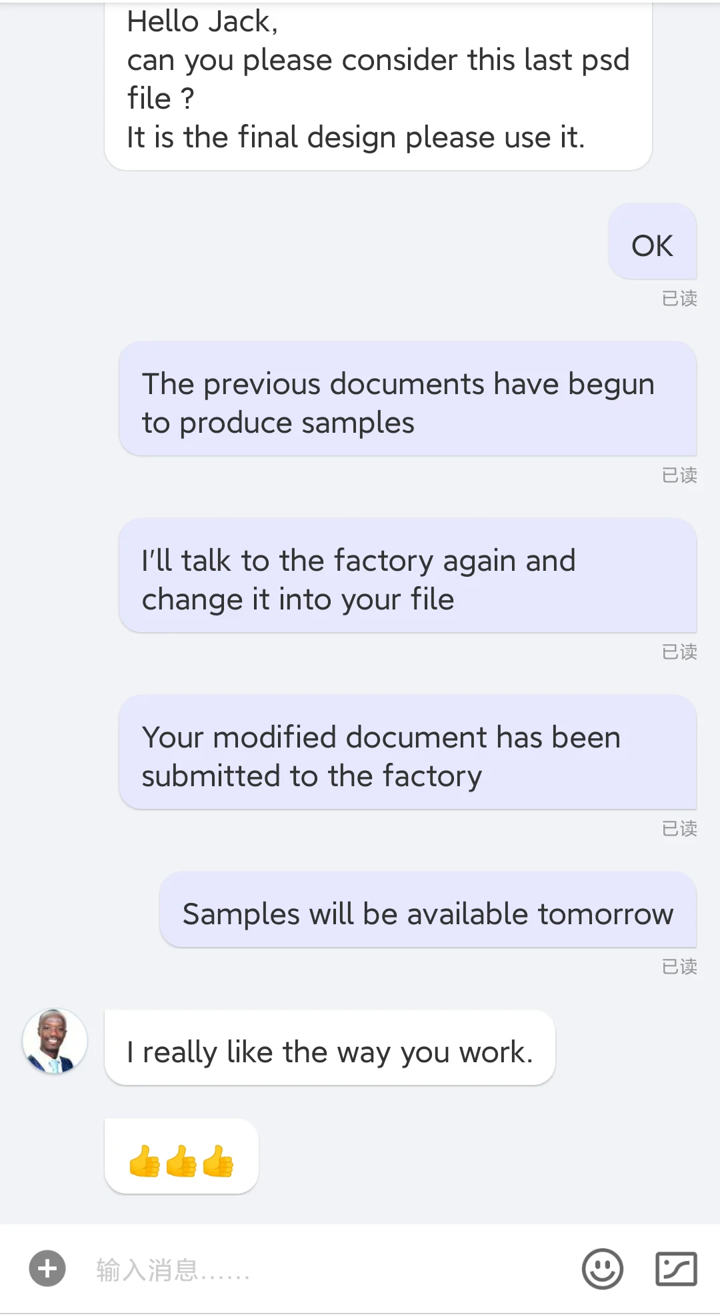Image resolution: width=720 pixels, height=1315 pixels.
Task: Tap the "OK" reply bubble
Action: [x=652, y=246]
